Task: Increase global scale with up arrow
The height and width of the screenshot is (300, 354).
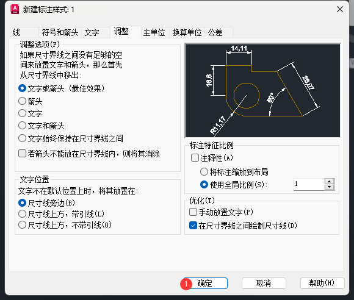Action: [330, 181]
